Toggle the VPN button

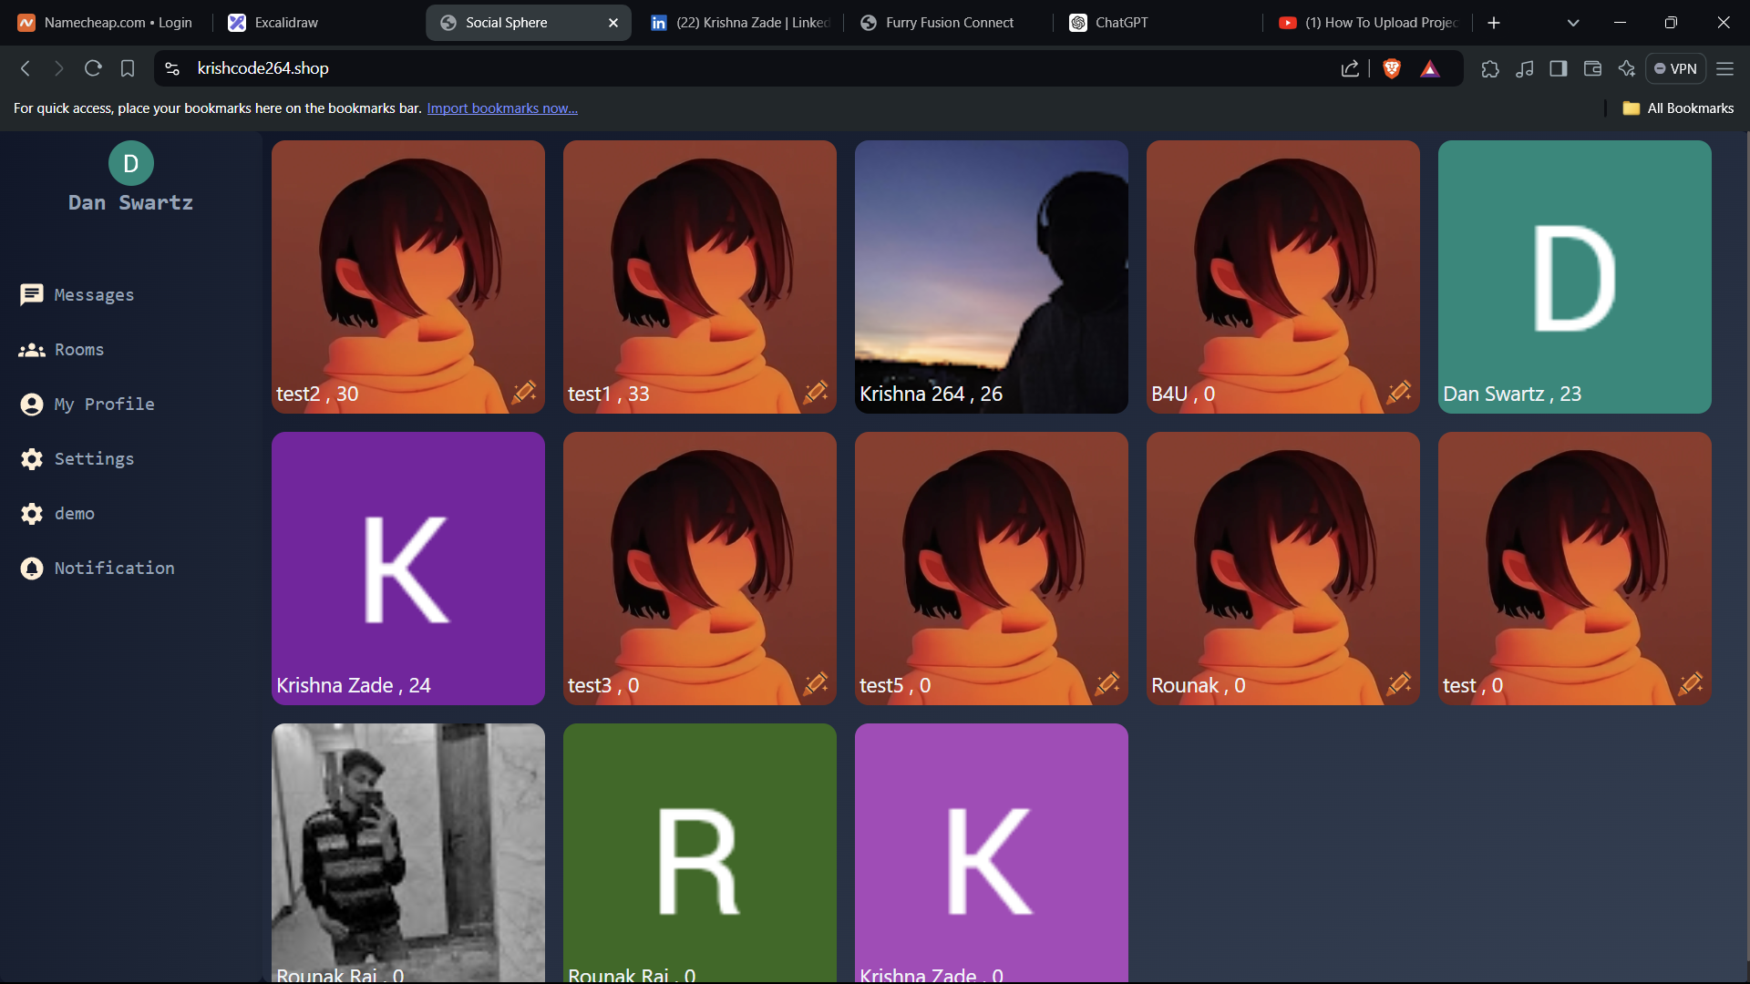tap(1675, 68)
